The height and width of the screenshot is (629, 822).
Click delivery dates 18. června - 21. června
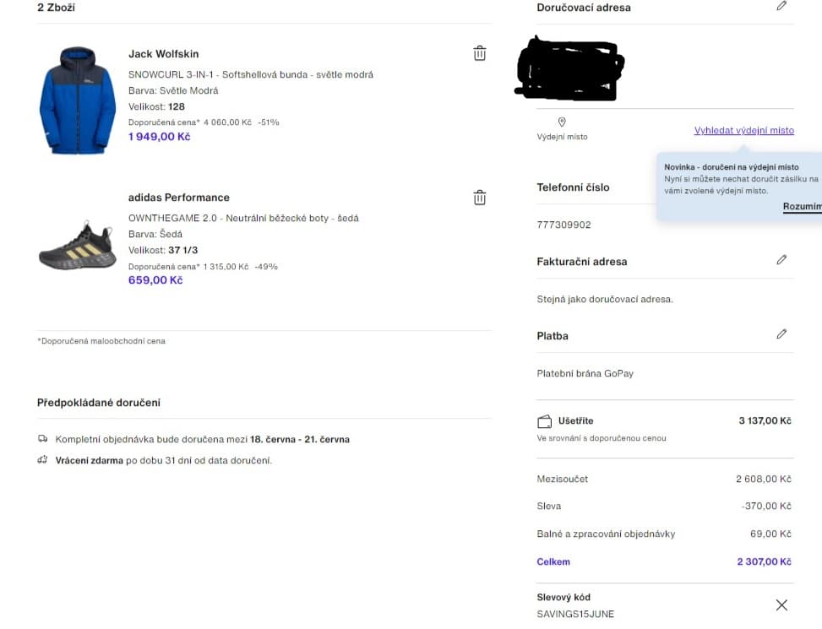pyautogui.click(x=300, y=439)
